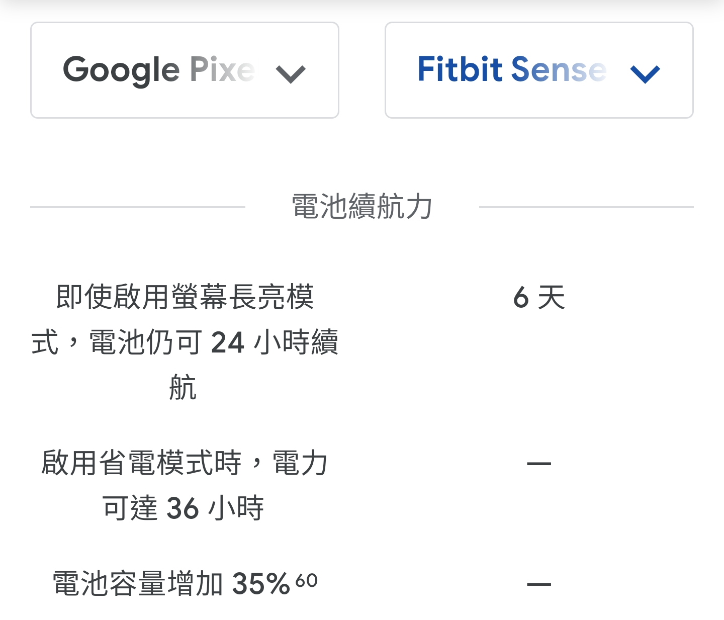Viewport: 724px width, 620px height.
Task: Expand the Fitbit Sense product selector
Action: coord(538,70)
